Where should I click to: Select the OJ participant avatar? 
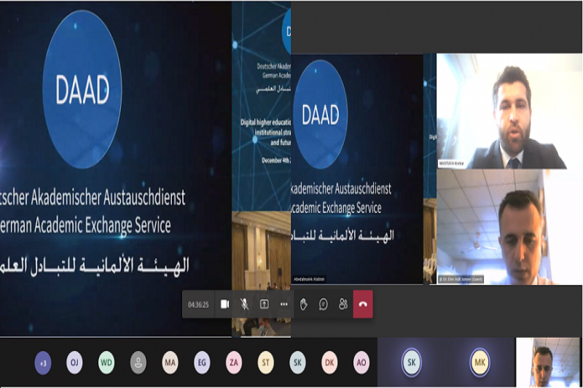pyautogui.click(x=74, y=362)
